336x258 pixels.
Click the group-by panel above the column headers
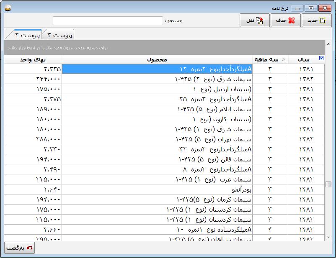[164, 48]
